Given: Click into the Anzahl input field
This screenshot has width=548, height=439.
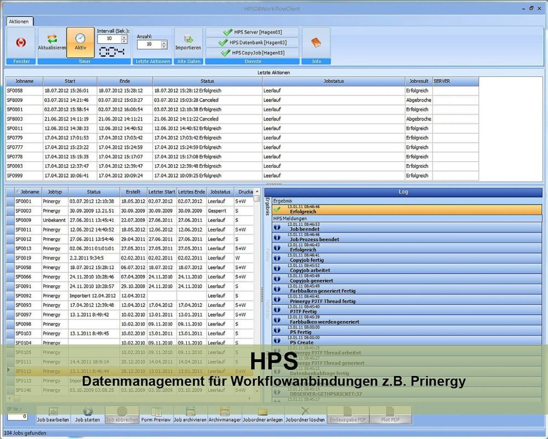Looking at the screenshot, I should tap(149, 44).
